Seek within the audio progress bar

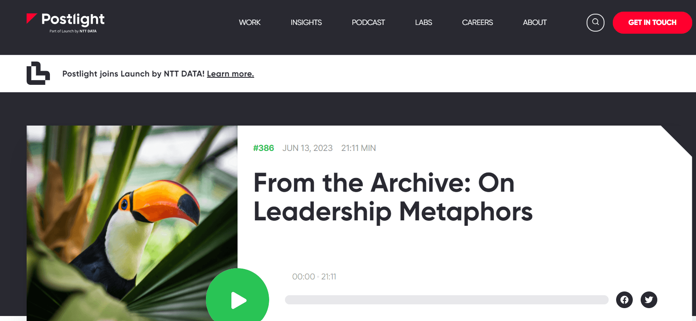(x=446, y=300)
